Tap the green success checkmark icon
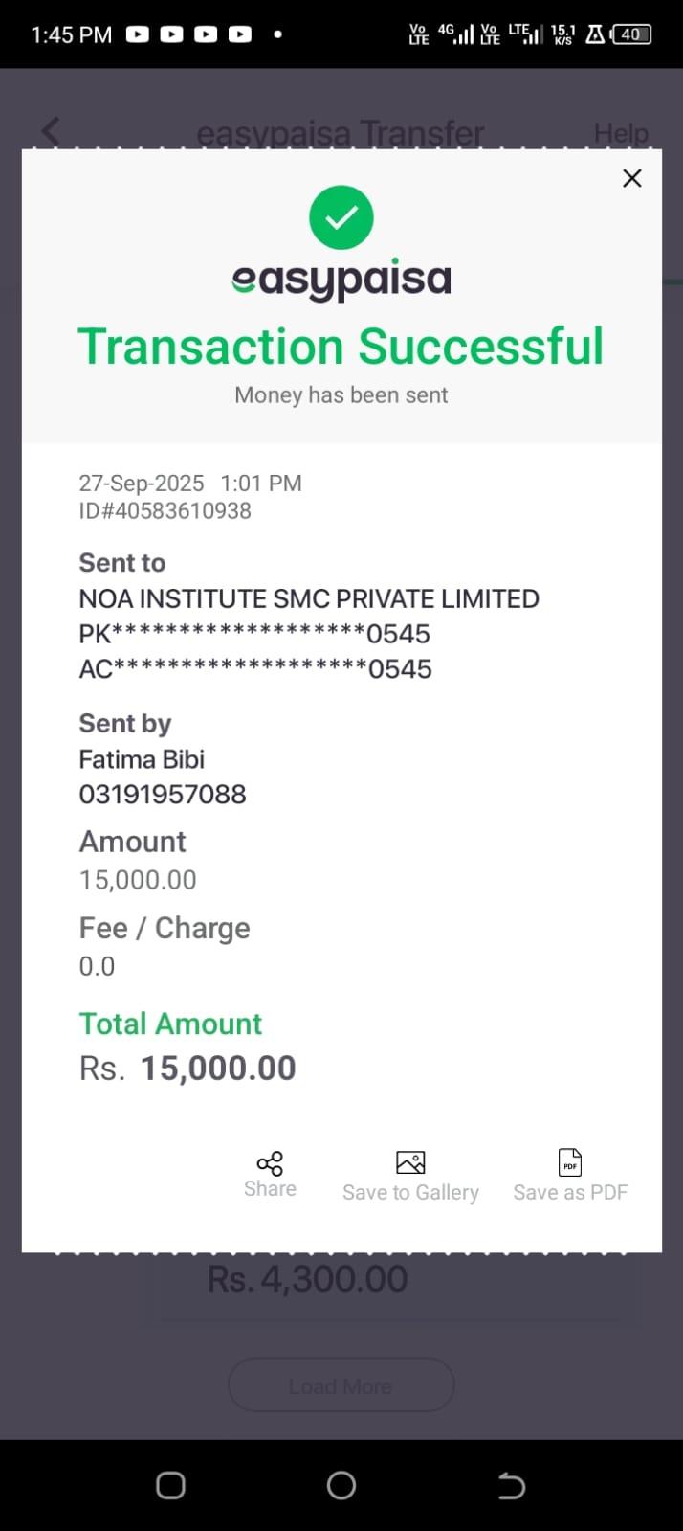 pyautogui.click(x=341, y=217)
